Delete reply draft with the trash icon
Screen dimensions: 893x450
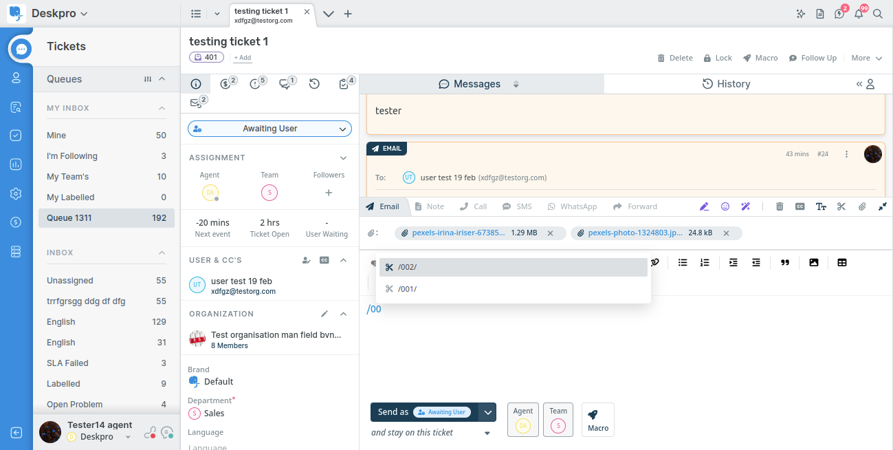coord(780,206)
